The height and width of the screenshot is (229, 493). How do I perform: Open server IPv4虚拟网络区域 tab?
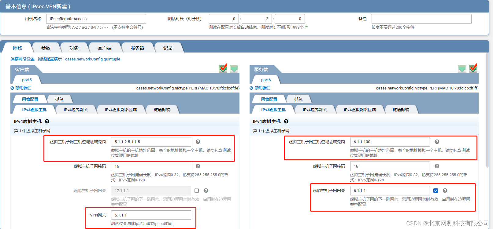pos(360,110)
